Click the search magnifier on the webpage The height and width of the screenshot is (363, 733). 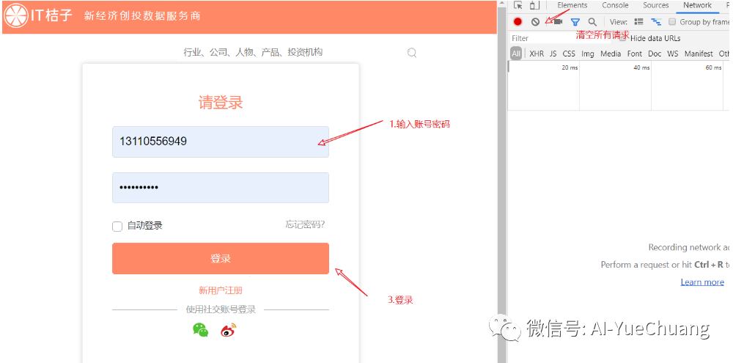coord(412,53)
